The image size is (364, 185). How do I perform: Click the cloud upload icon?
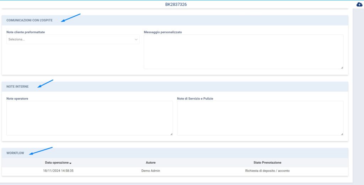(359, 4)
